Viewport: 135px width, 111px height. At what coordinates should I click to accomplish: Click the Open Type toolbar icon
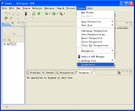6,18
